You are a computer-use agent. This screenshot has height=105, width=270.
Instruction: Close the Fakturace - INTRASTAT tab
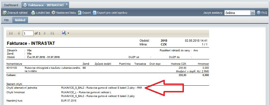pyautogui.click(x=67, y=4)
